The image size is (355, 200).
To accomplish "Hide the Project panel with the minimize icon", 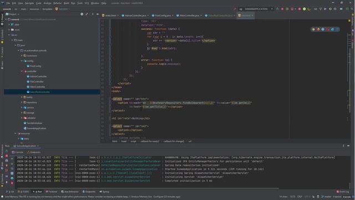I will coord(98,14).
